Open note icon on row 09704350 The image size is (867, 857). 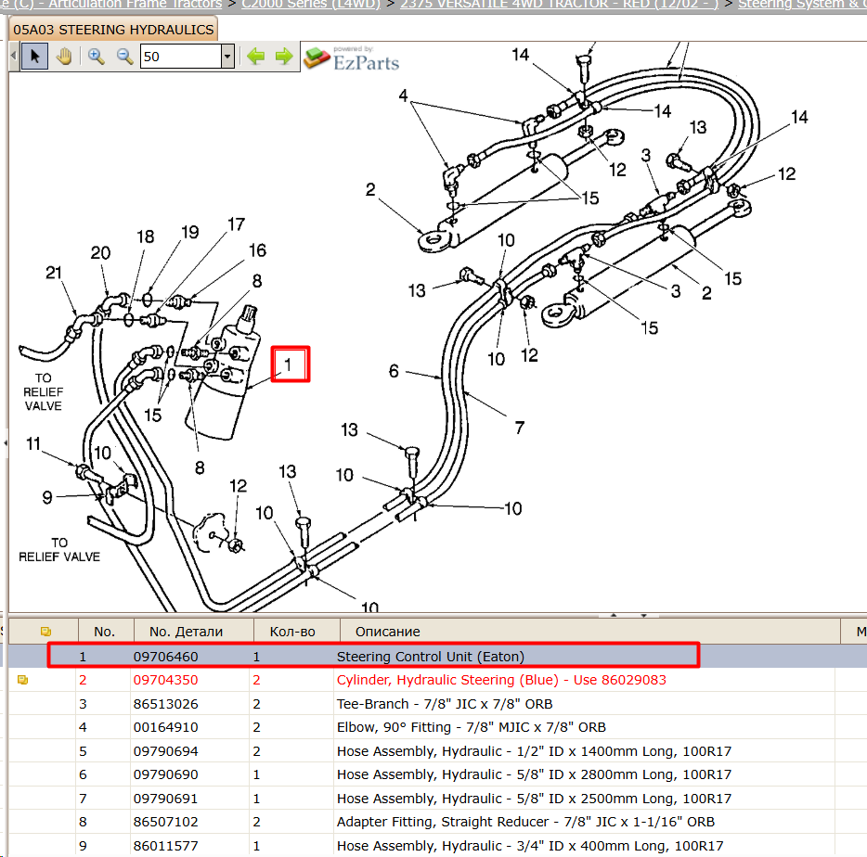pyautogui.click(x=22, y=680)
